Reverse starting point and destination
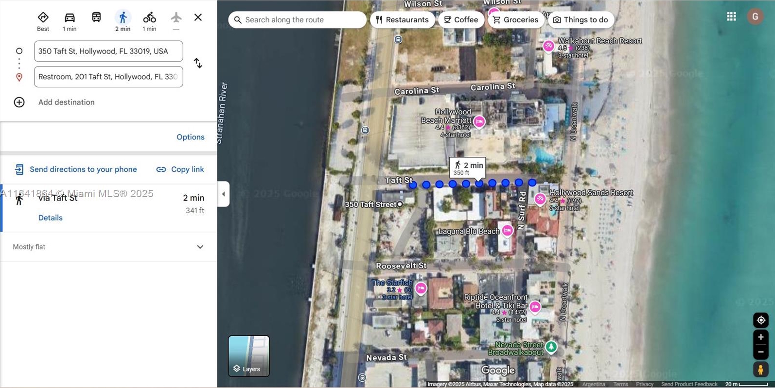The height and width of the screenshot is (388, 775). point(198,64)
